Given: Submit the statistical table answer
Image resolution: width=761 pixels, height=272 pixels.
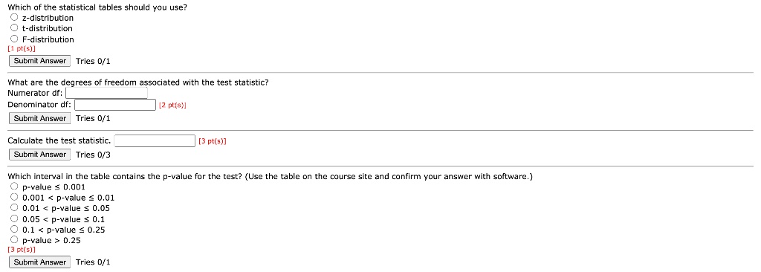Looking at the screenshot, I should tap(40, 61).
